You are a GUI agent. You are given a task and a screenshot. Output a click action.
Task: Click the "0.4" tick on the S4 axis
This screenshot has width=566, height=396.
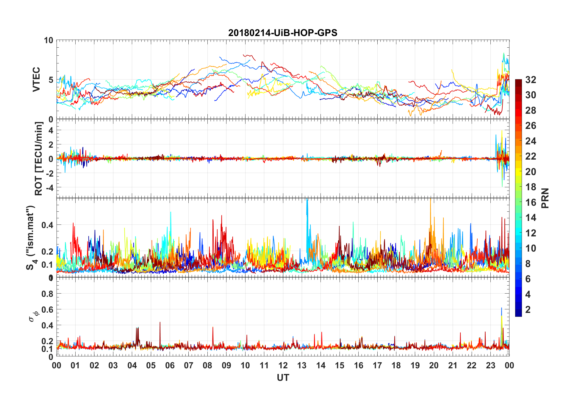(x=47, y=225)
